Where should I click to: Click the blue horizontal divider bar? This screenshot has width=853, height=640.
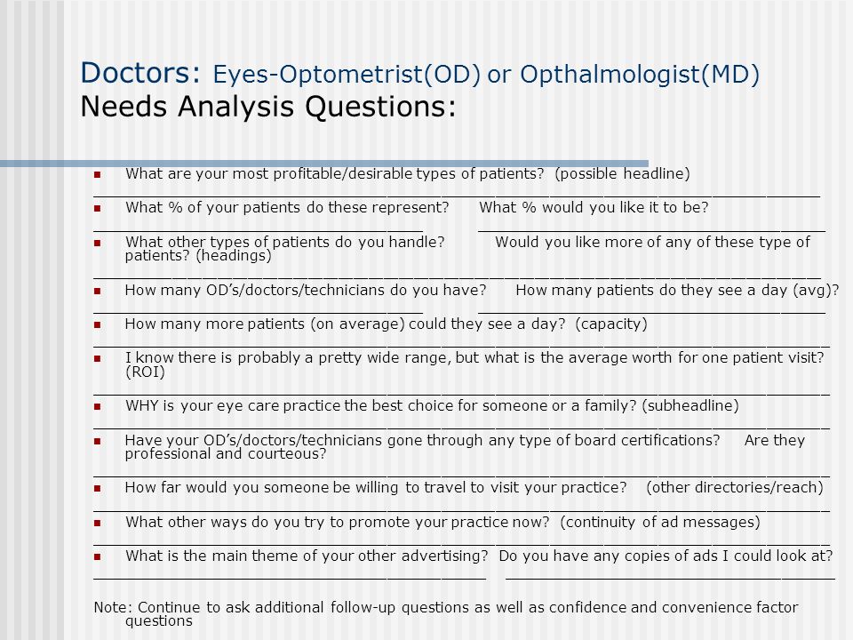coord(324,164)
